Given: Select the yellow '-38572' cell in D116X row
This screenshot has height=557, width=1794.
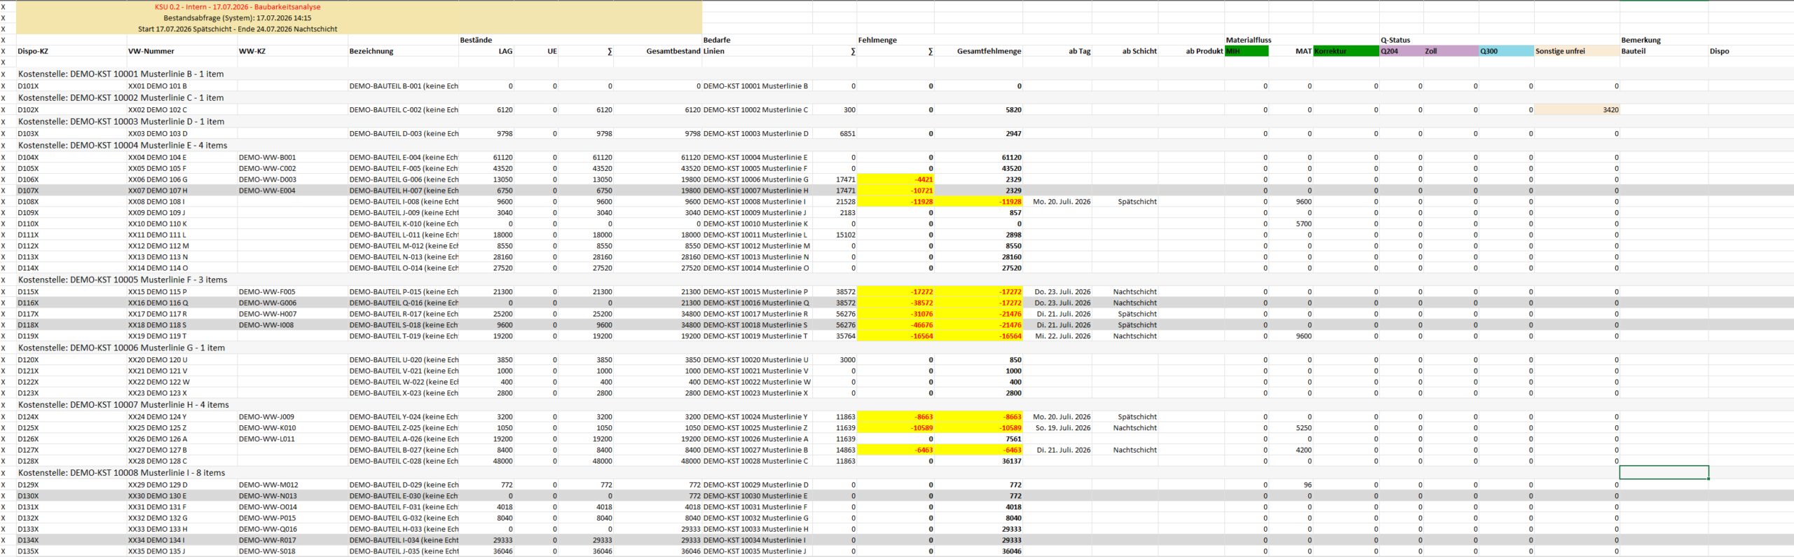Looking at the screenshot, I should coord(896,303).
